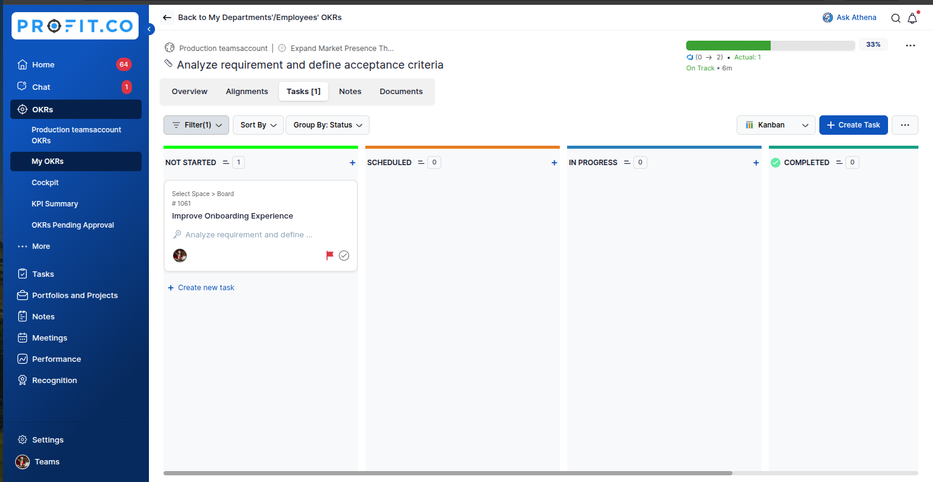933x482 pixels.
Task: Open KPI Summary in sidebar
Action: (x=55, y=204)
